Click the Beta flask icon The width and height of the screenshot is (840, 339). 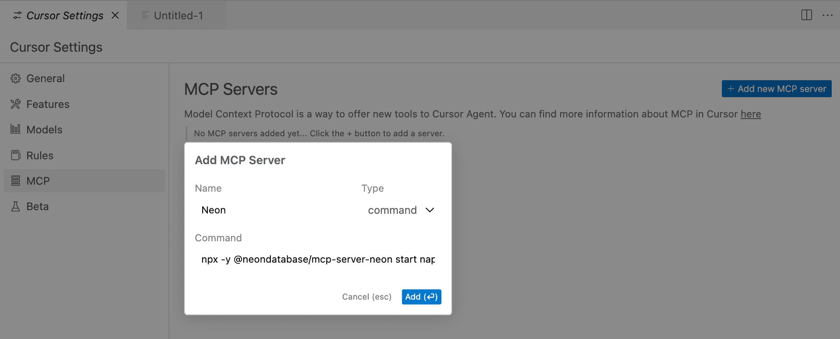16,207
